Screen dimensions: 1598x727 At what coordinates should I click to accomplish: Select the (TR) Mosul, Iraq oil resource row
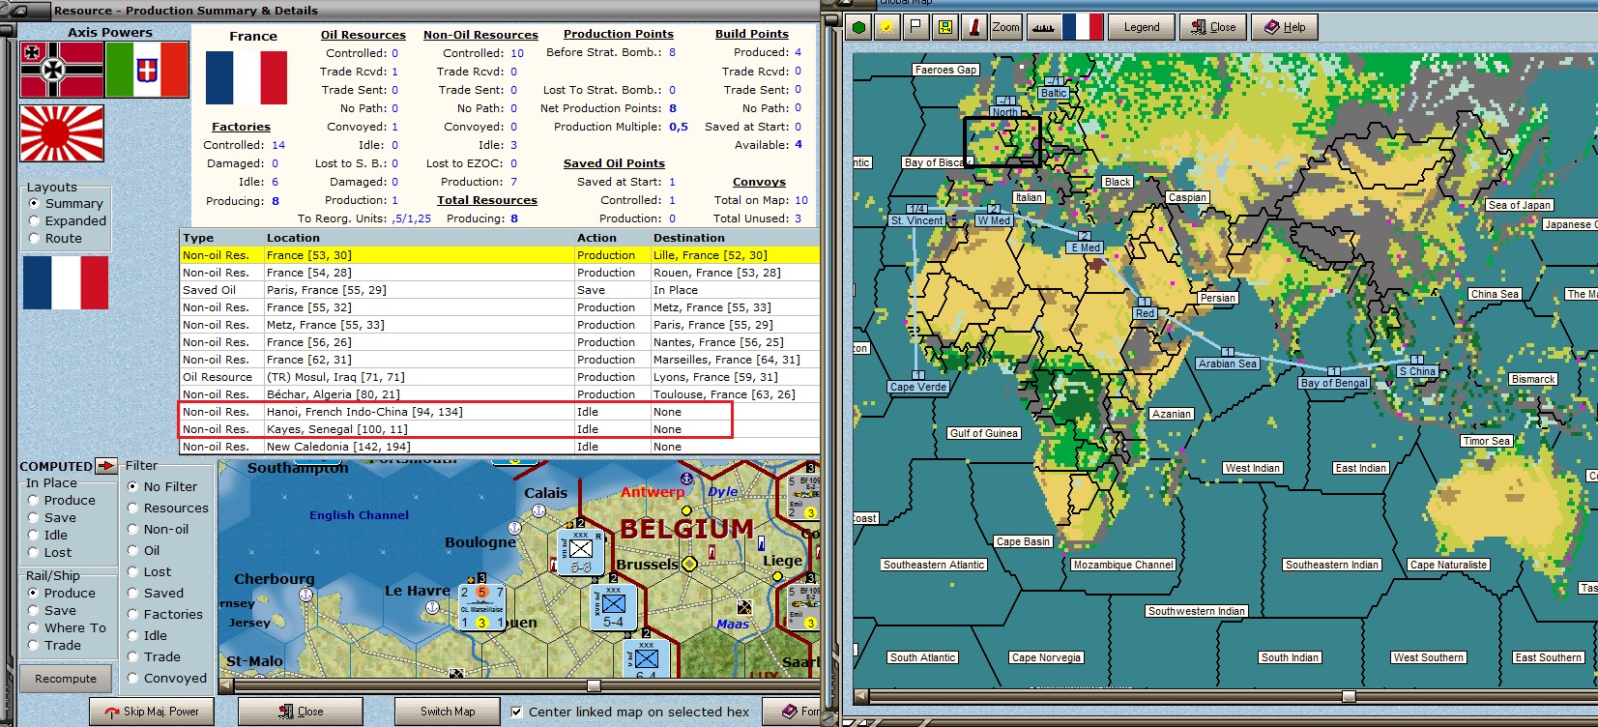pos(500,377)
